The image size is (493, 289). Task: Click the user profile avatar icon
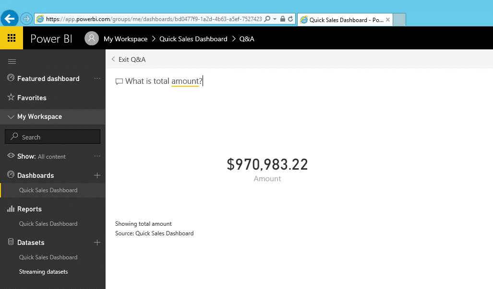[x=92, y=38]
